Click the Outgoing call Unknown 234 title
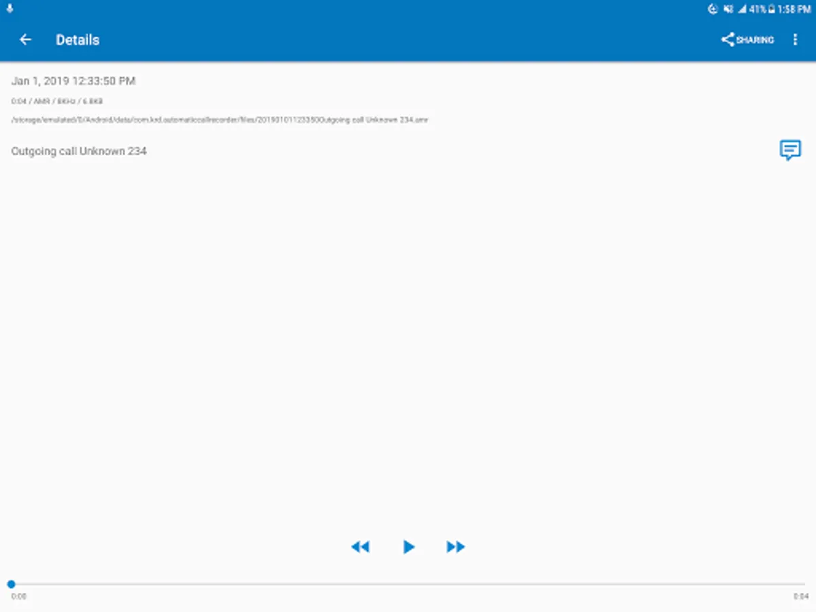This screenshot has height=612, width=816. (79, 151)
